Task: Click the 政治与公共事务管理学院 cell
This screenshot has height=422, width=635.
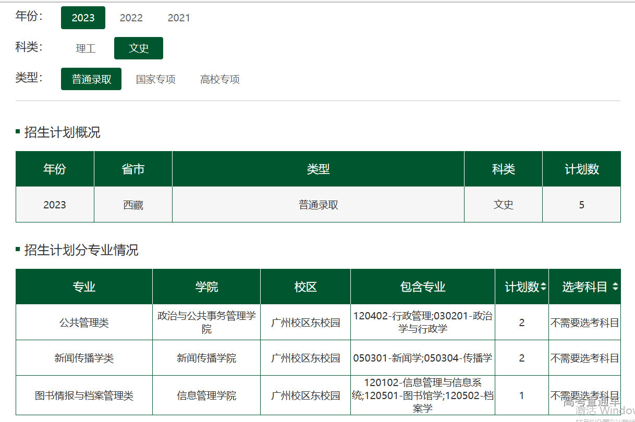Action: coord(206,322)
